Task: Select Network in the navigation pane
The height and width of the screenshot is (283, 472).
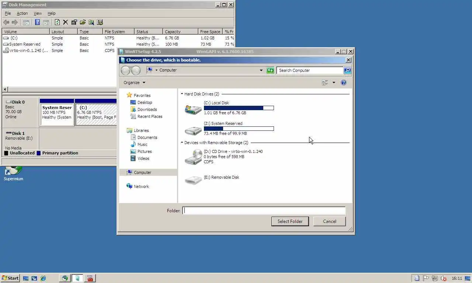Action: 138,186
